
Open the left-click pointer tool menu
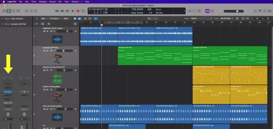[150, 19]
